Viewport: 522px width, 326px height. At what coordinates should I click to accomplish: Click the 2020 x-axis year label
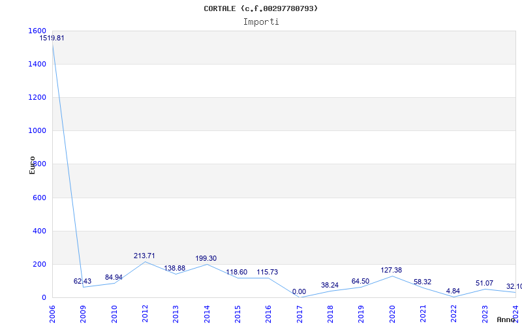point(392,314)
